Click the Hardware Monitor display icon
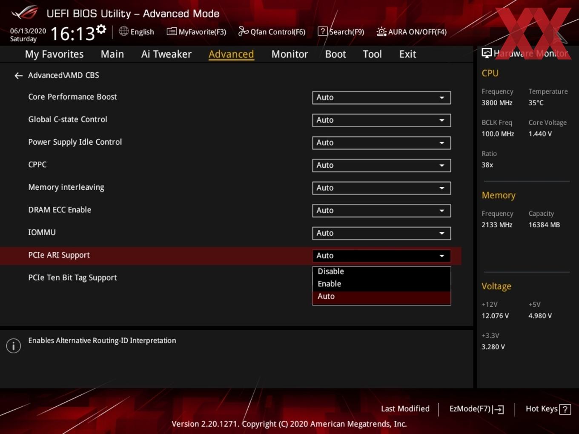Screen dimensions: 579x434 point(487,53)
